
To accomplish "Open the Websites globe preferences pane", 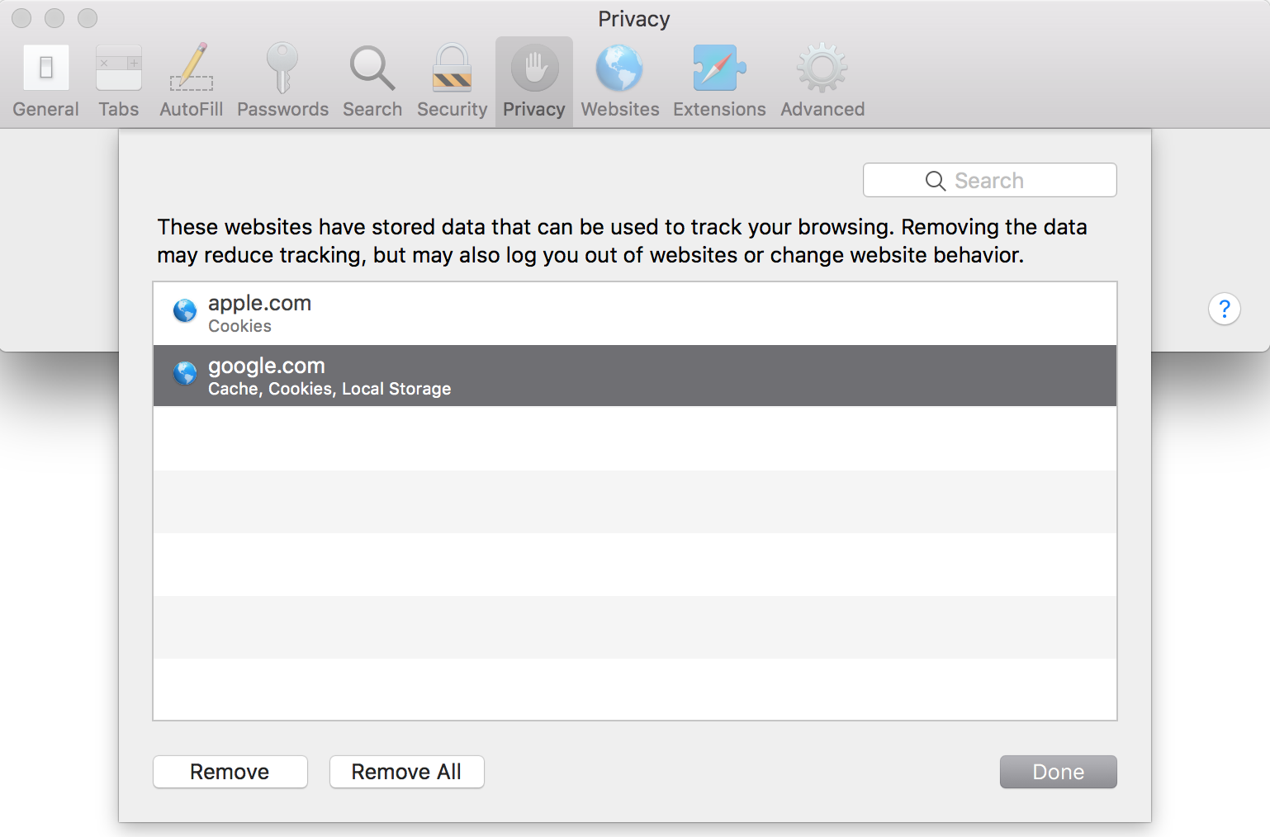I will coord(620,81).
